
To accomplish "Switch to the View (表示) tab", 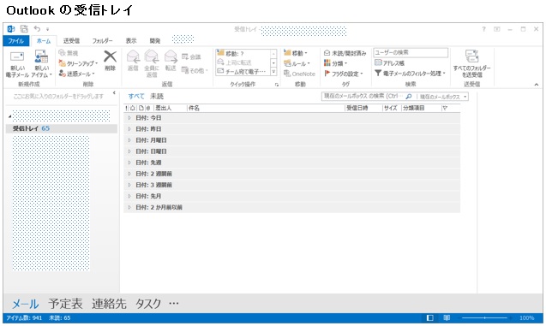I will pos(131,41).
